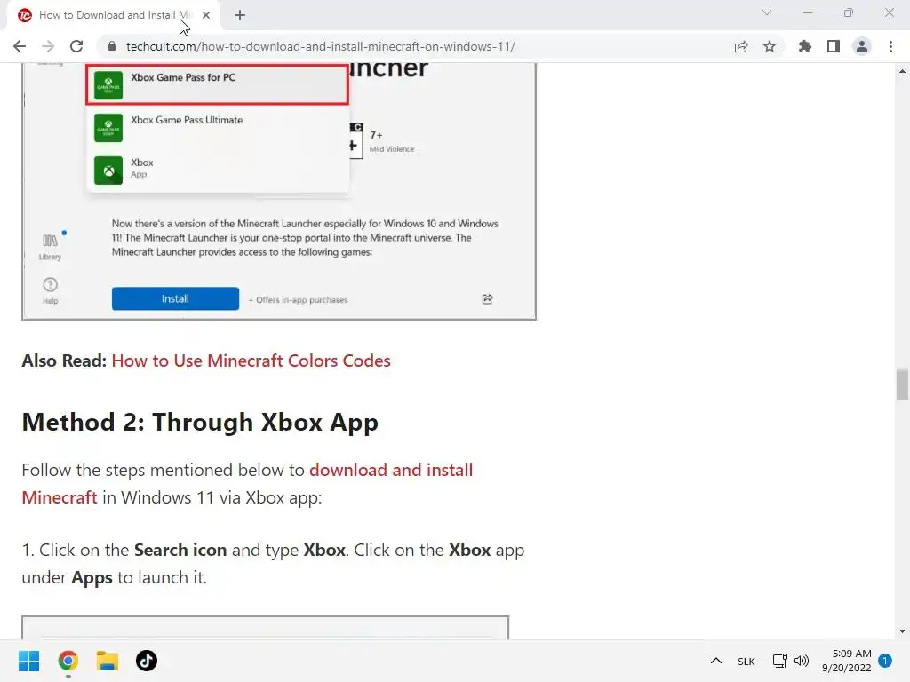Select the How to Download and Install tab
Screen dimensions: 910x682
[114, 15]
